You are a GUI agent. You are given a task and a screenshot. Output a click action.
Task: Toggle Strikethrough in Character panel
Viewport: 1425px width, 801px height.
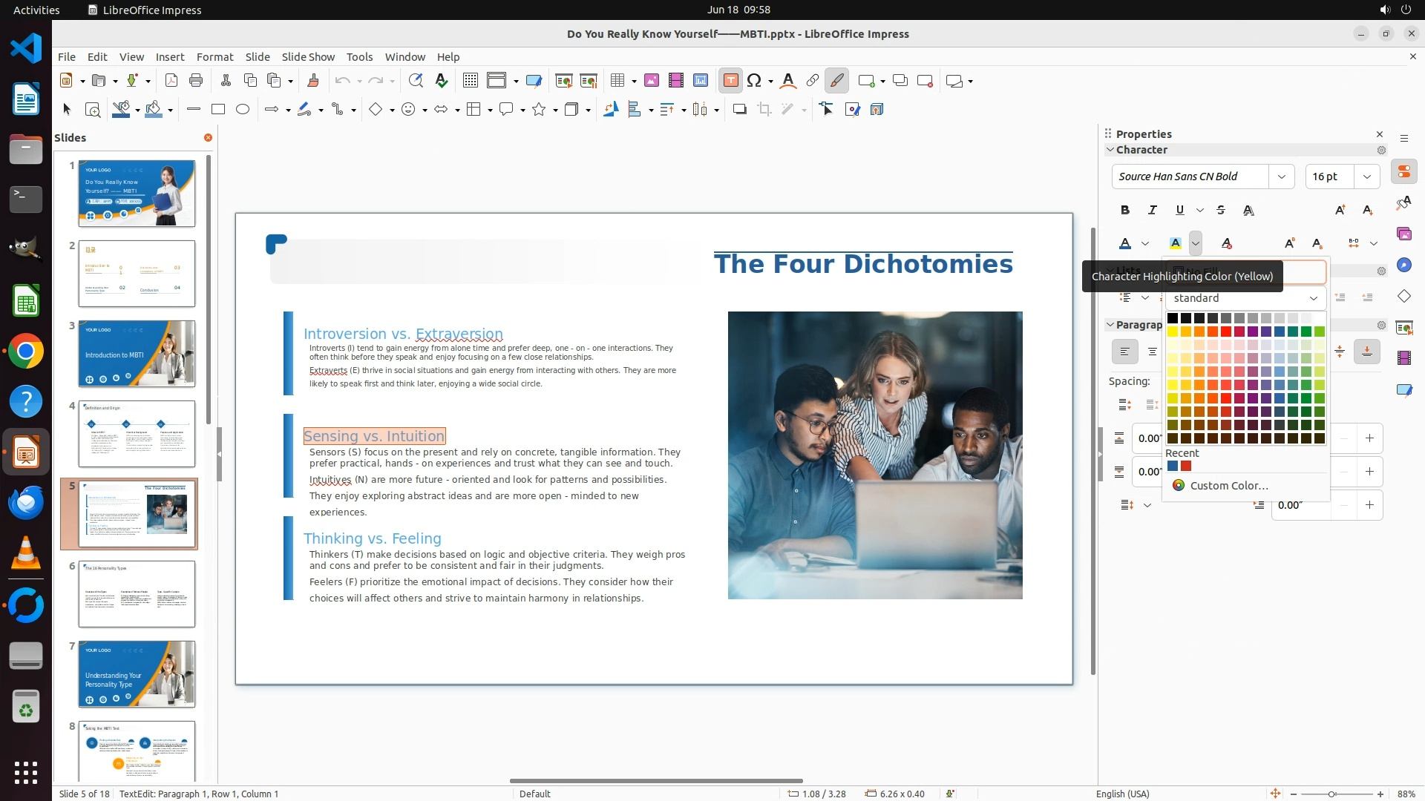click(1221, 211)
